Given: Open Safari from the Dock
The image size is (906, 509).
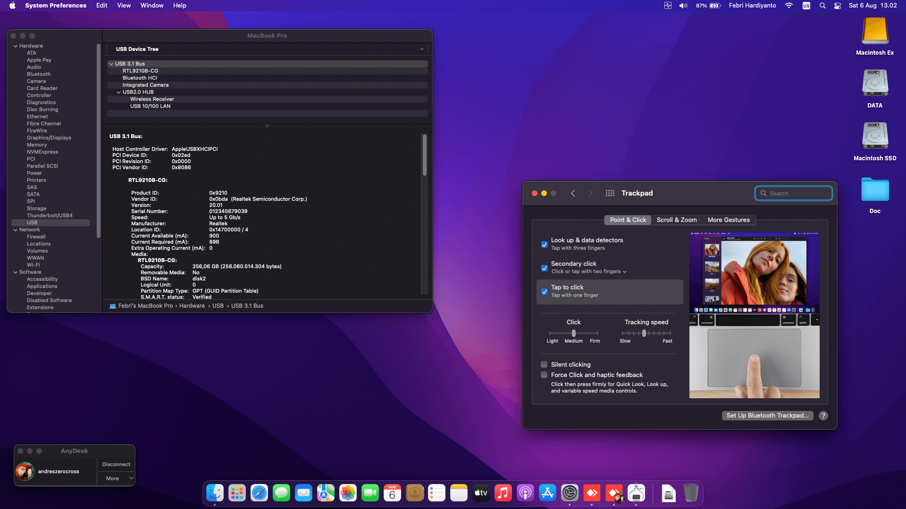Looking at the screenshot, I should [x=259, y=493].
